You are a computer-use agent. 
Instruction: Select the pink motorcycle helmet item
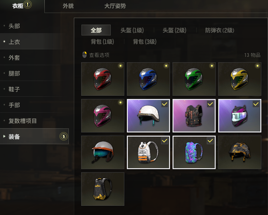[x=103, y=116]
